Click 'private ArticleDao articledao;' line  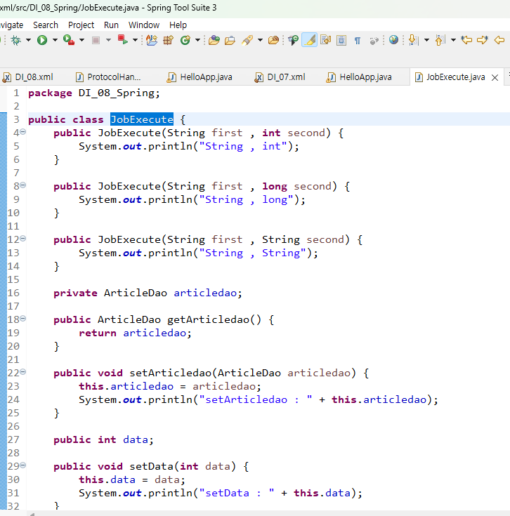click(x=148, y=293)
